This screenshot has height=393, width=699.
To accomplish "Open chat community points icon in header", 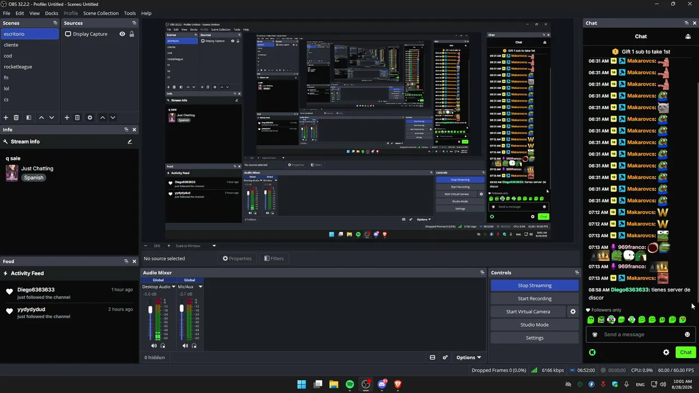I will pos(688,37).
